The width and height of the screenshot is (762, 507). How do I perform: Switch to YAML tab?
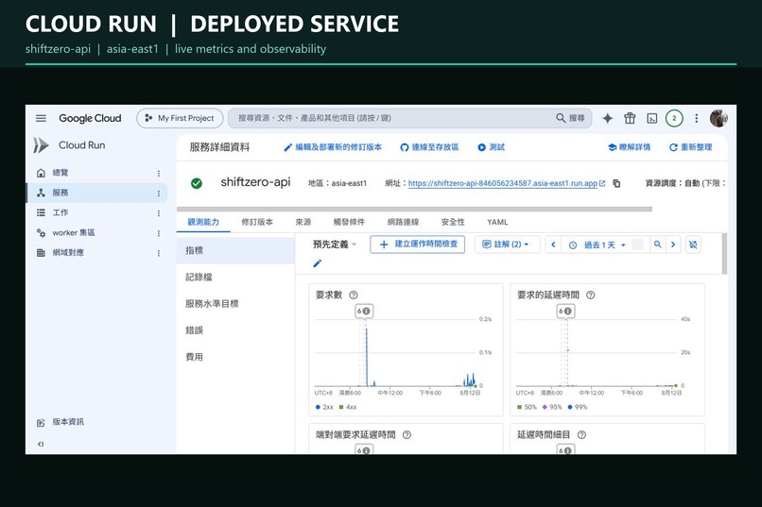[x=497, y=222]
